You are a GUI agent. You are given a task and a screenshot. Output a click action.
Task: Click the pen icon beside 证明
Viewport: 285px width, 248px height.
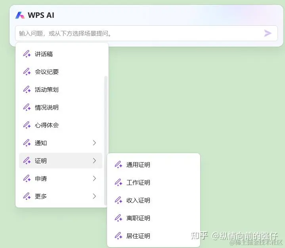tap(27, 161)
